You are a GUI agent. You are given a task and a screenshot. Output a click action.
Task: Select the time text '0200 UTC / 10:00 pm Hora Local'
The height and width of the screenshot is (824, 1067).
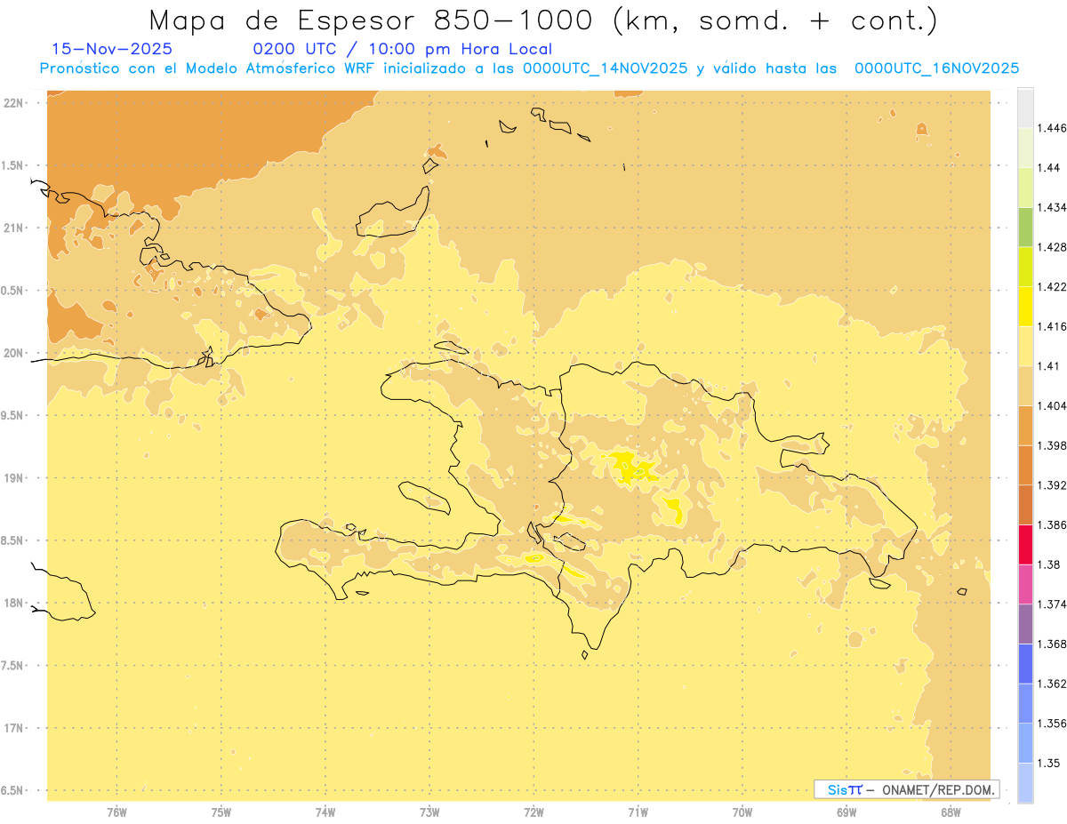pyautogui.click(x=402, y=49)
